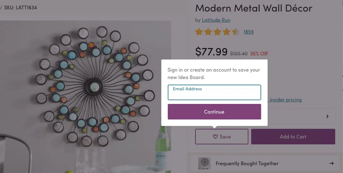343x173 pixels.
Task: Click the heart icon on Save
Action: click(215, 137)
